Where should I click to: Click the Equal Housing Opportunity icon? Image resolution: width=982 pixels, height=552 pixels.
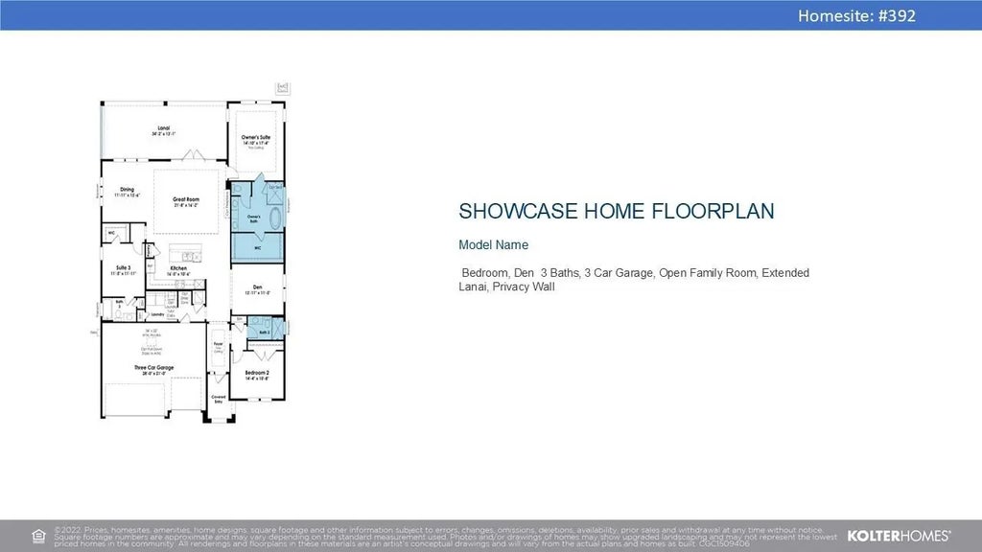[x=38, y=536]
